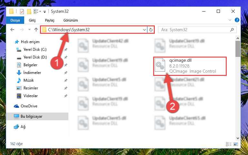
Task: Click the new folder quick access icon
Action: pyautogui.click(x=29, y=12)
